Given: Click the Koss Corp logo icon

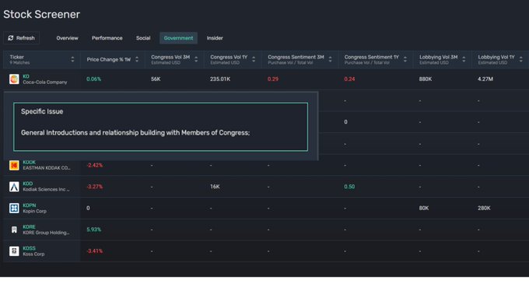Looking at the screenshot, I should pyautogui.click(x=14, y=251).
